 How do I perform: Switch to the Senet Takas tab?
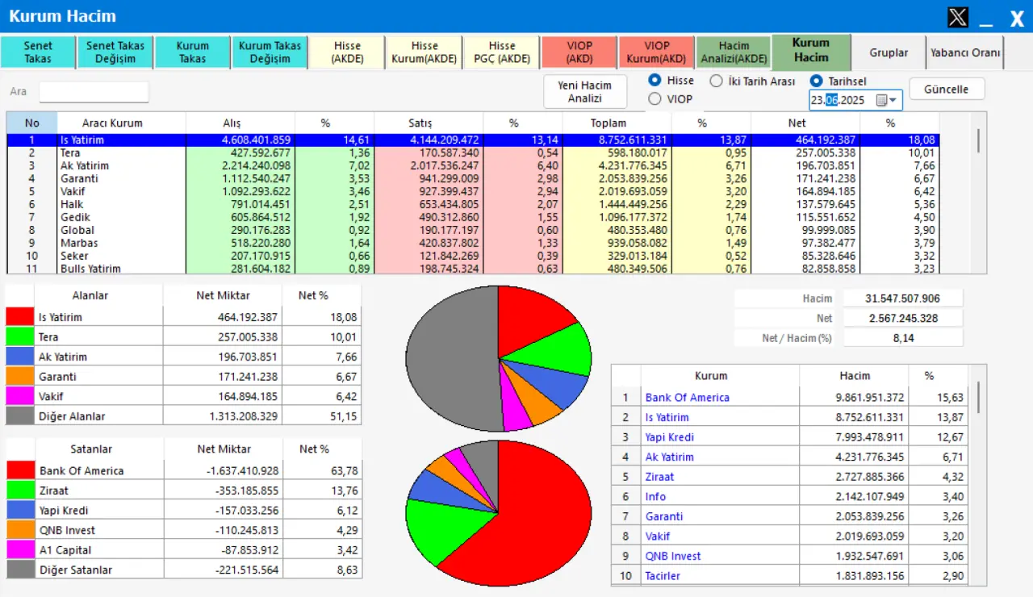click(38, 52)
